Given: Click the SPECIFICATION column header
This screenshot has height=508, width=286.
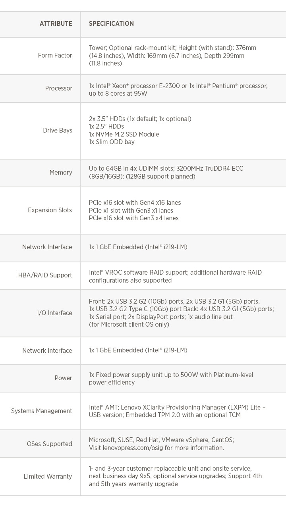Looking at the screenshot, I should coord(111,24).
